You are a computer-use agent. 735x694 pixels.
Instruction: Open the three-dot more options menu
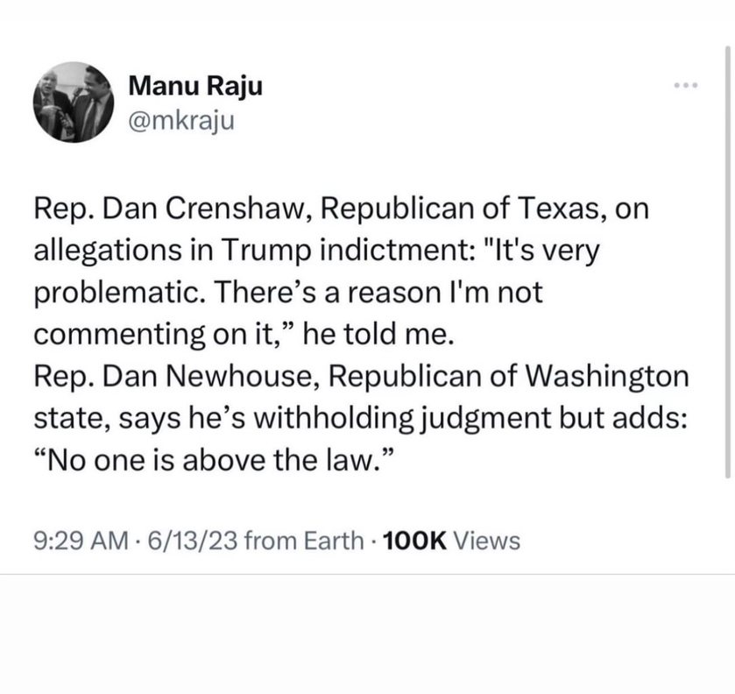(x=686, y=85)
